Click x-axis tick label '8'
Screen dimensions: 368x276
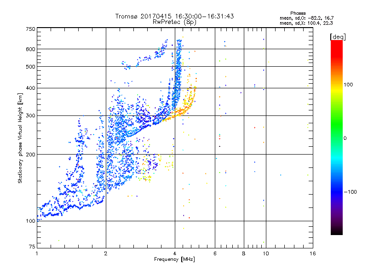point(244,253)
